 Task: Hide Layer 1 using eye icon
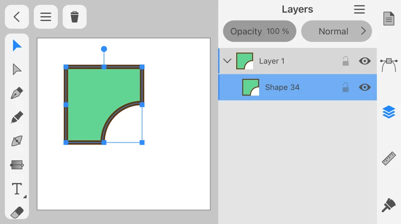365,61
